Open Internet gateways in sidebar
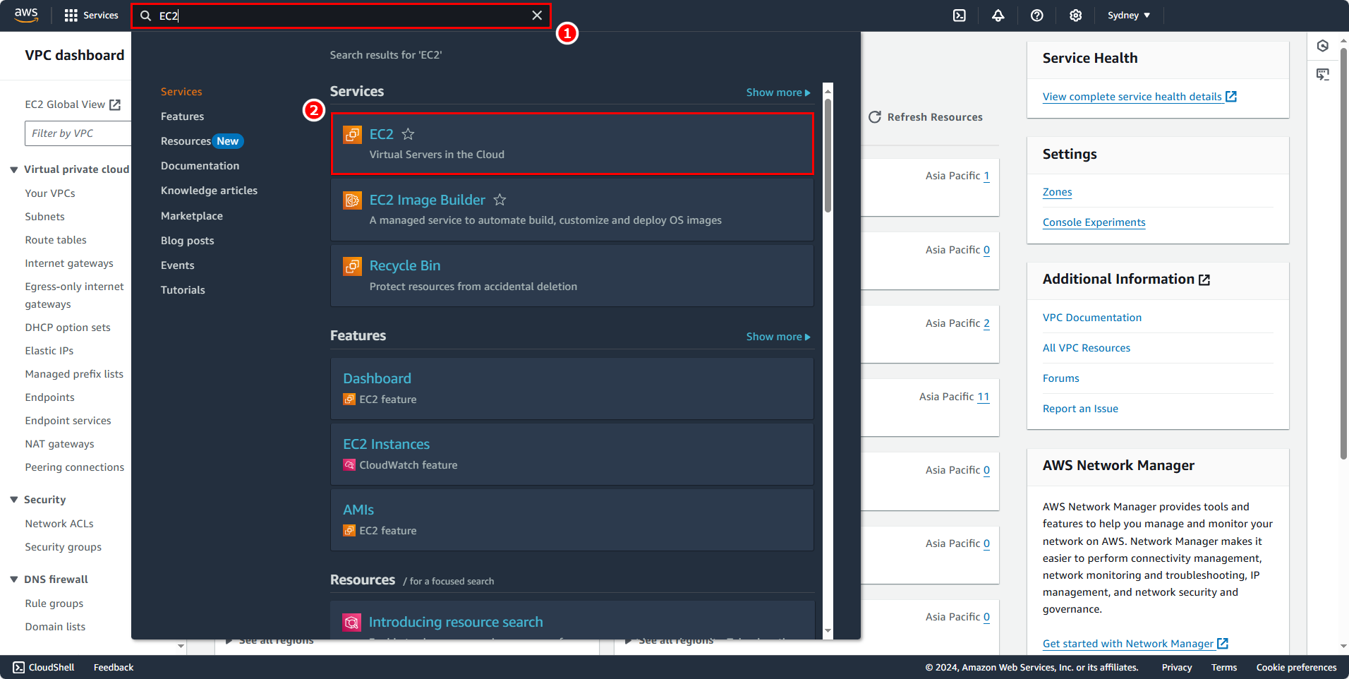This screenshot has height=679, width=1349. 69,263
